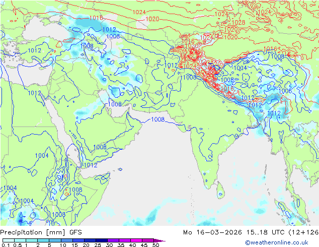Click the red "1028" isobar label
319x247 pixels.
238,22
